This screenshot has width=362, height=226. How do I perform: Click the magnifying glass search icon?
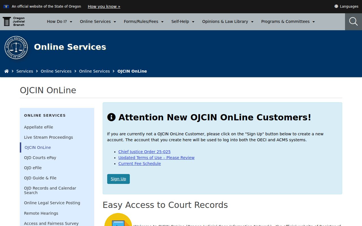tap(353, 21)
